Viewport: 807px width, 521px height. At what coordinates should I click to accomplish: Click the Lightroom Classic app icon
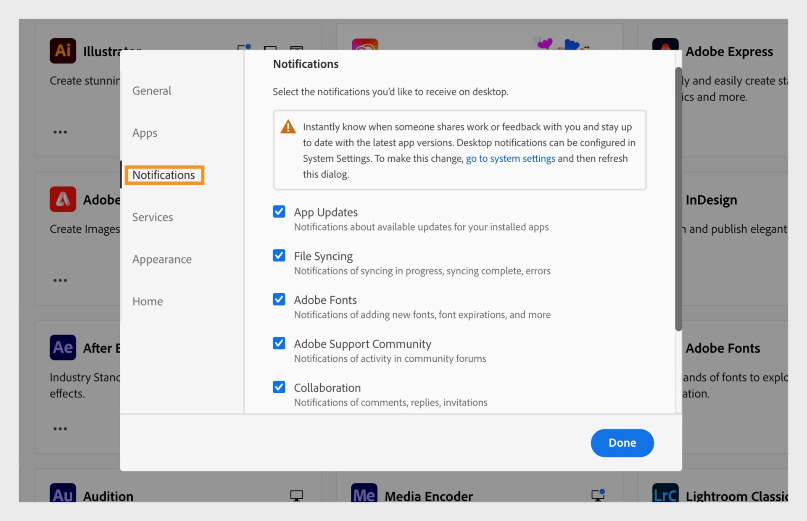[x=665, y=495]
